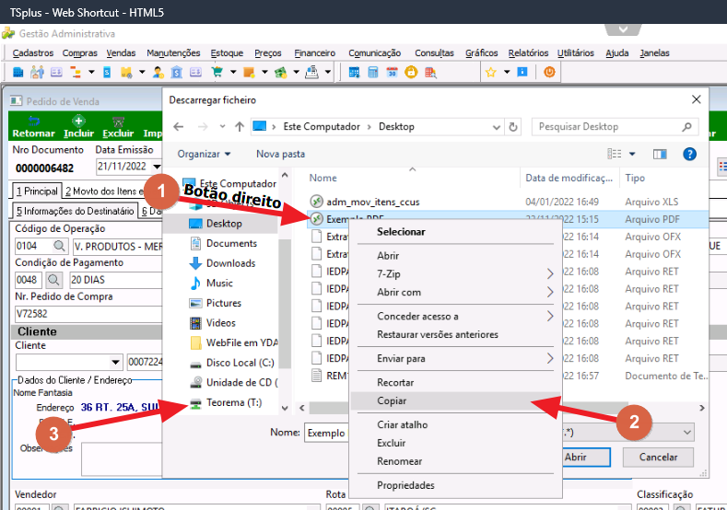
Task: Open the green money toolbar icon
Action: pyautogui.click(x=280, y=72)
